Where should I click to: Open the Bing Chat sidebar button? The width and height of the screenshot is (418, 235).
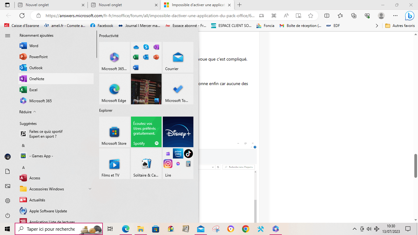(409, 16)
